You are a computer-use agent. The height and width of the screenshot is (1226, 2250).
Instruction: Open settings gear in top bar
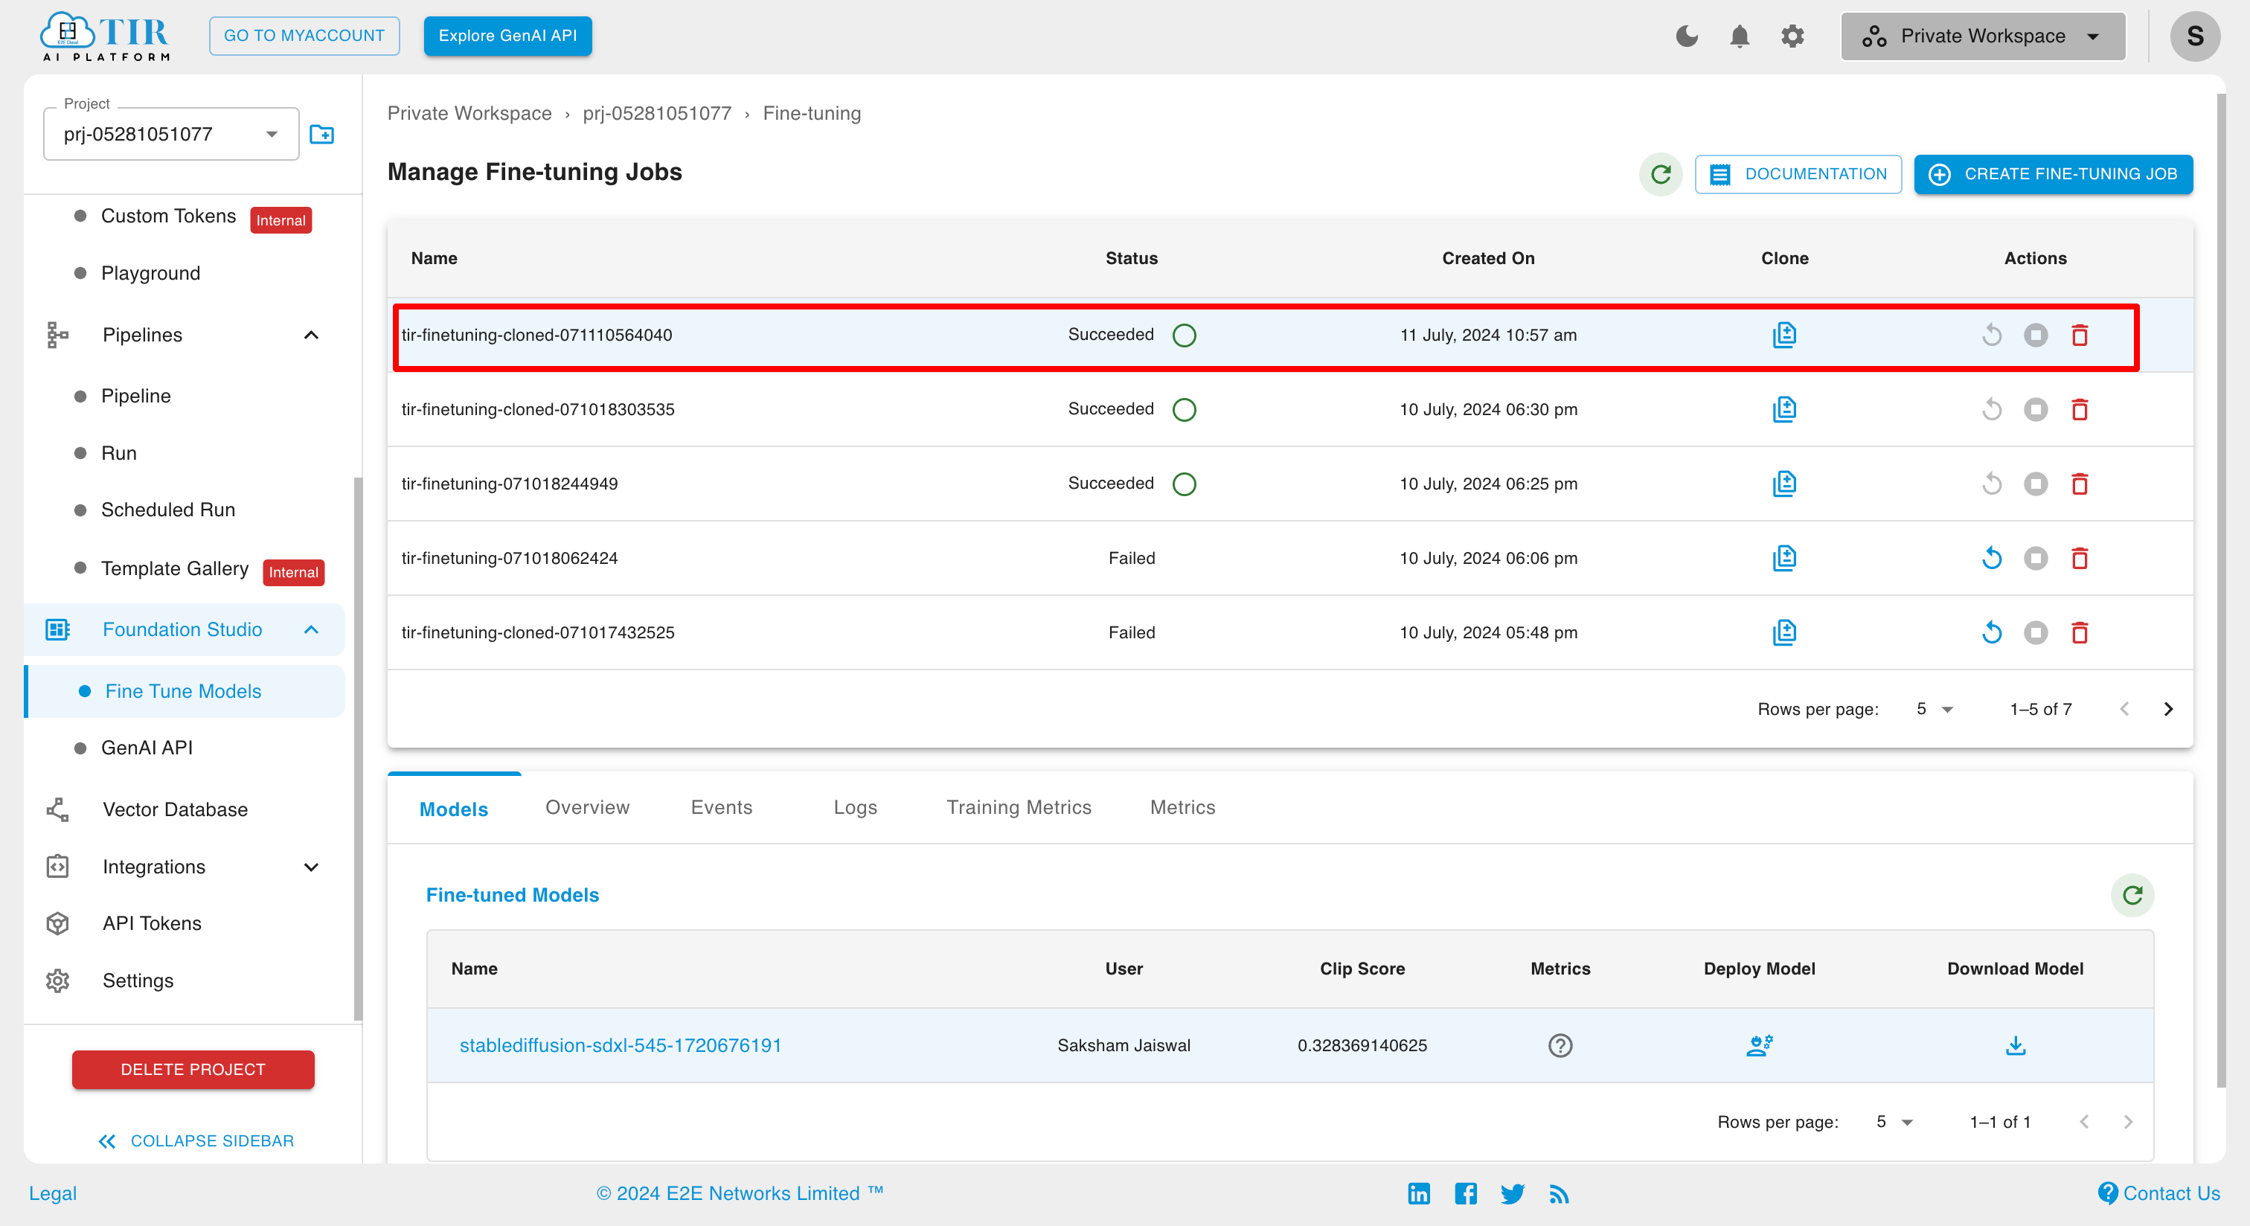1792,36
